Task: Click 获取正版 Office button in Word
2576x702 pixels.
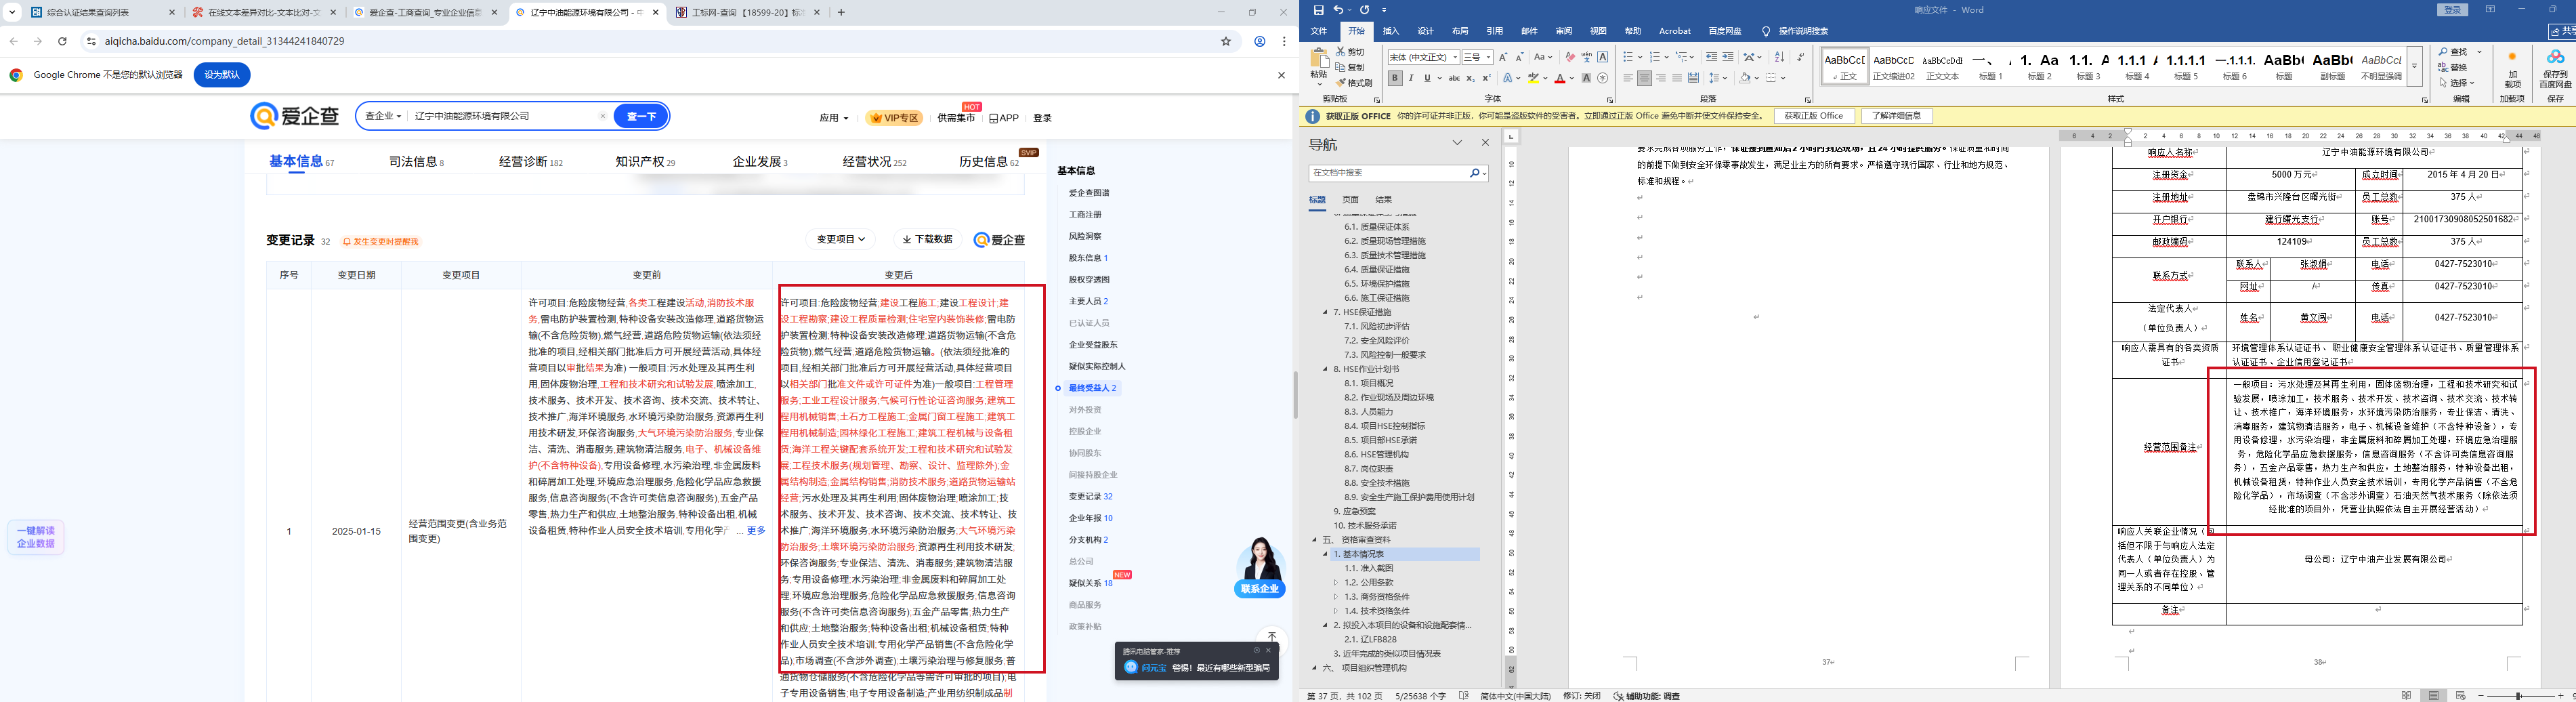Action: [1813, 116]
